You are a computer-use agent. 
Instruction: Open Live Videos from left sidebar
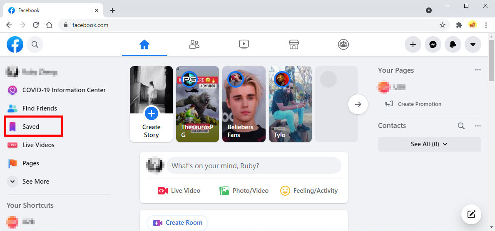click(38, 145)
